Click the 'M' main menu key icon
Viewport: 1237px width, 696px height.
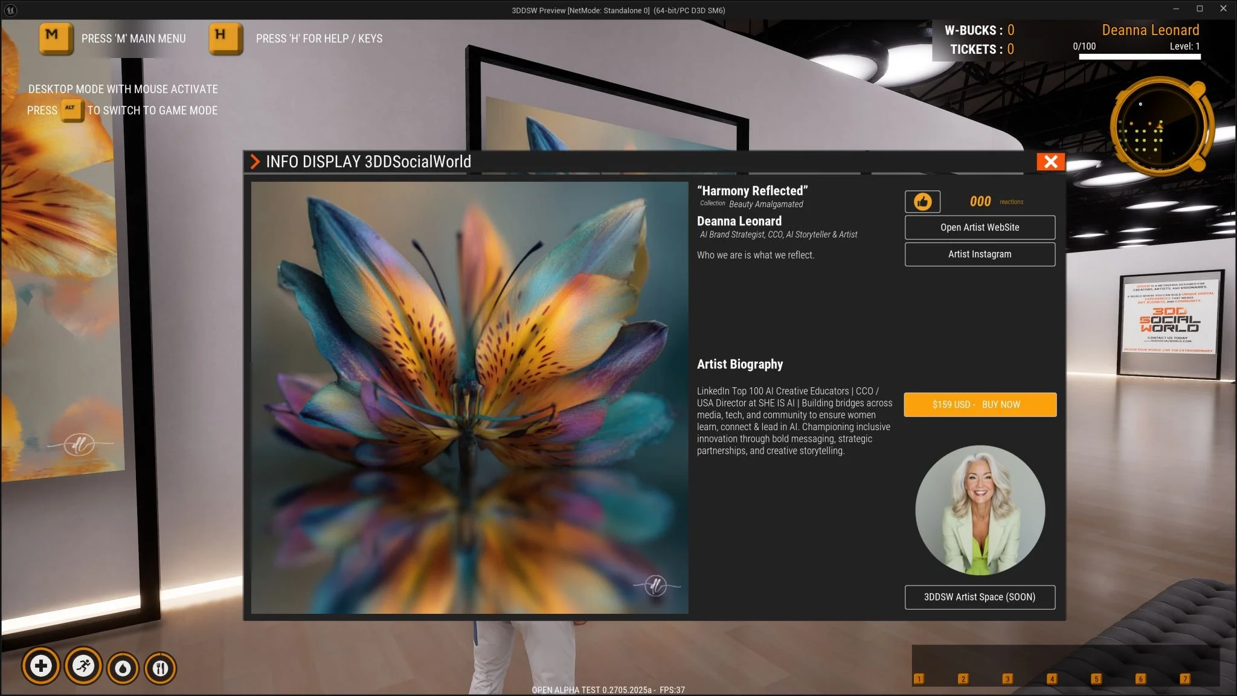(56, 37)
